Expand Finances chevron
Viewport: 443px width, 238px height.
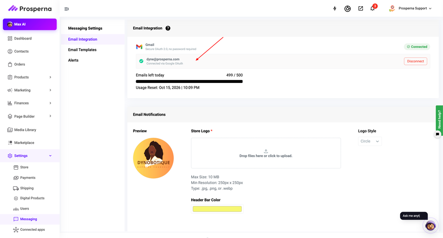50,103
